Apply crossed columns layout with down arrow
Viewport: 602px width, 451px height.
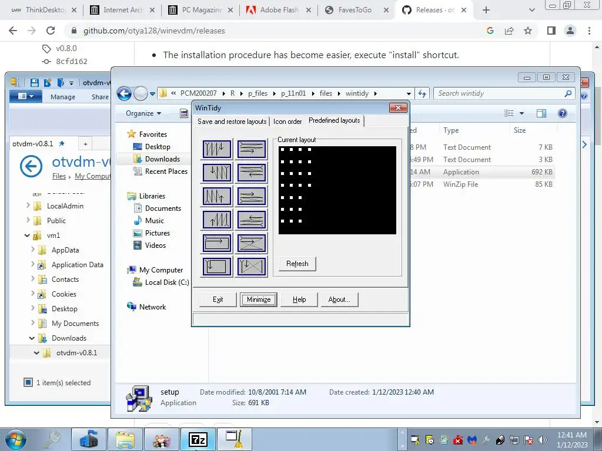(252, 267)
